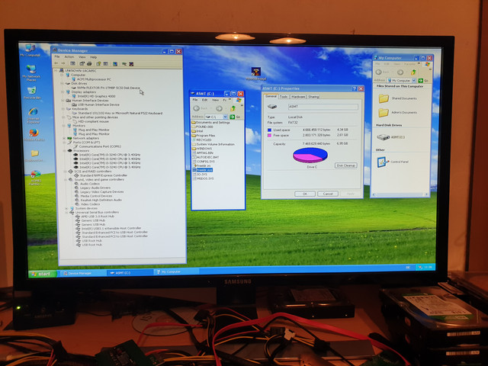Click the Print icon in Device Manager toolbar
The height and width of the screenshot is (366, 488).
click(89, 63)
